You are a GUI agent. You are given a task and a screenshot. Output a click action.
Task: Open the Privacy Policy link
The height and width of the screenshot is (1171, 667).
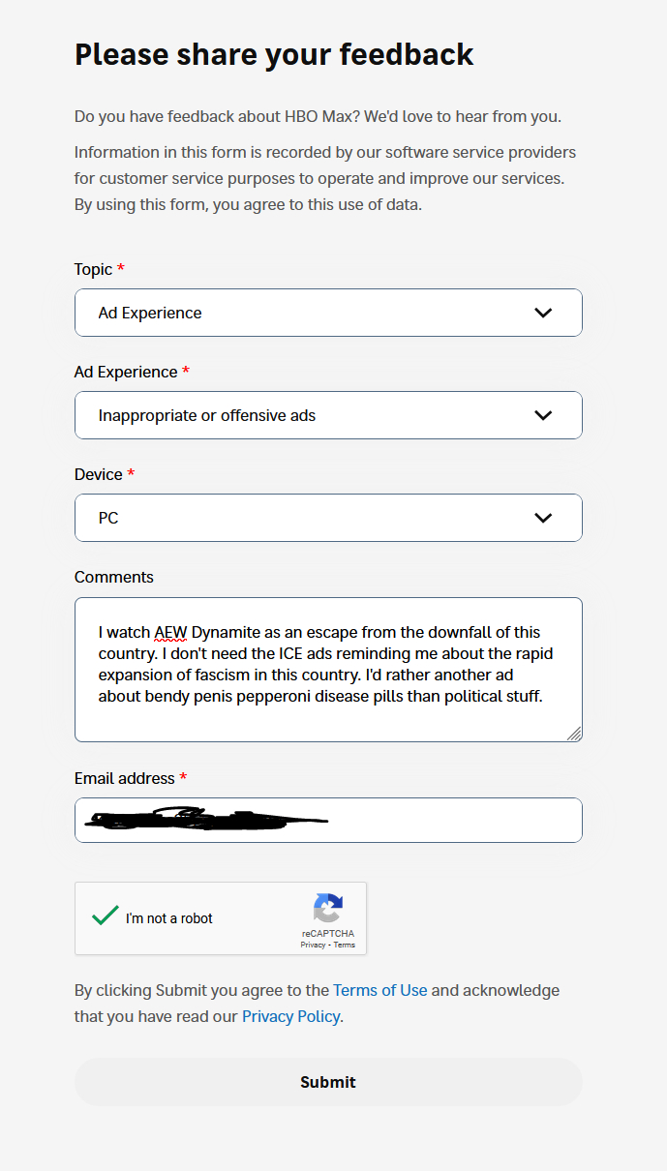click(x=290, y=1016)
